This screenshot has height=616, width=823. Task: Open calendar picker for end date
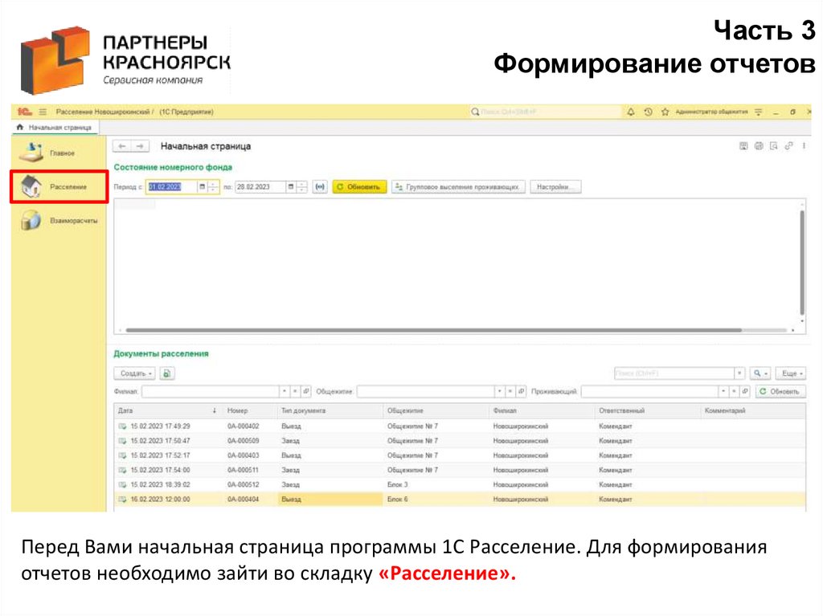coord(291,187)
